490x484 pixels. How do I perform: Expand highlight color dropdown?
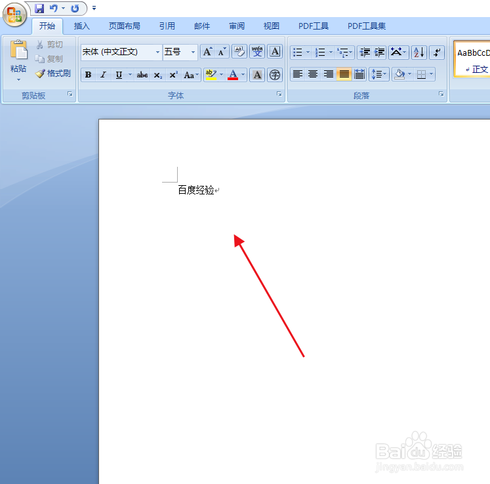click(221, 75)
